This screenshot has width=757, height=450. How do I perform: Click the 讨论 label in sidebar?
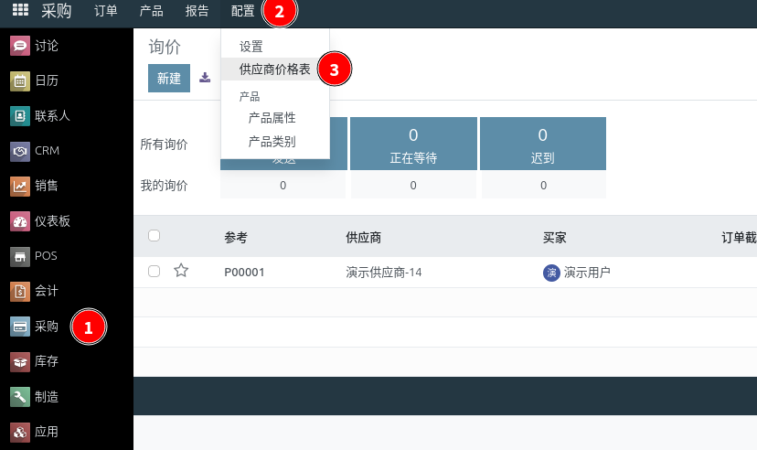tap(47, 46)
